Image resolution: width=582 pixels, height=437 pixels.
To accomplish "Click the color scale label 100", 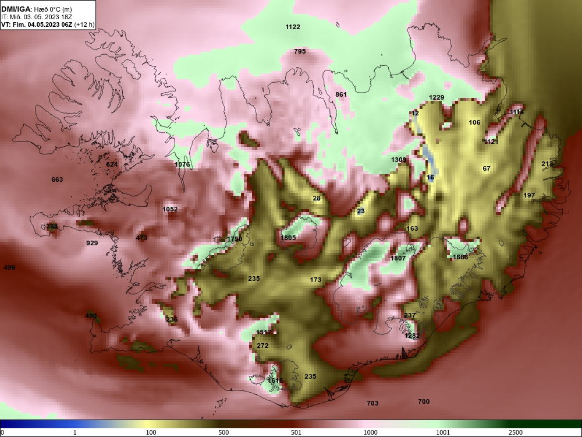I will click(151, 432).
